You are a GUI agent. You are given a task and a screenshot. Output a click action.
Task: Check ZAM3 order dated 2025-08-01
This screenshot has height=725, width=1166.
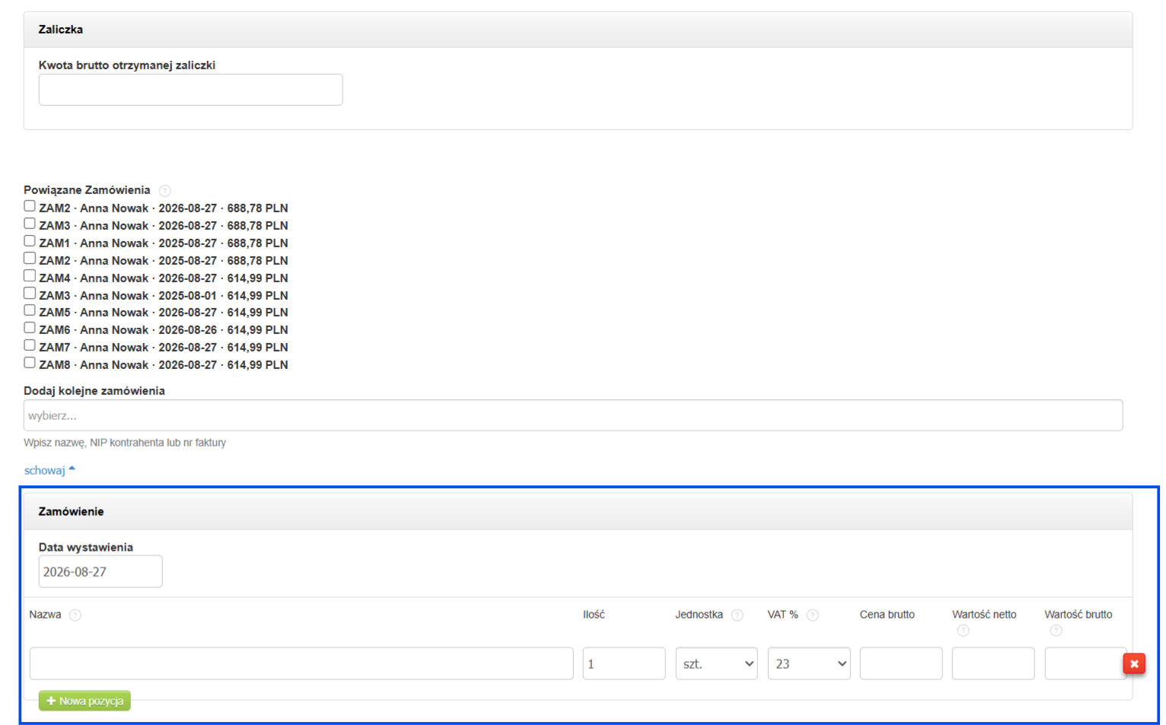[30, 294]
